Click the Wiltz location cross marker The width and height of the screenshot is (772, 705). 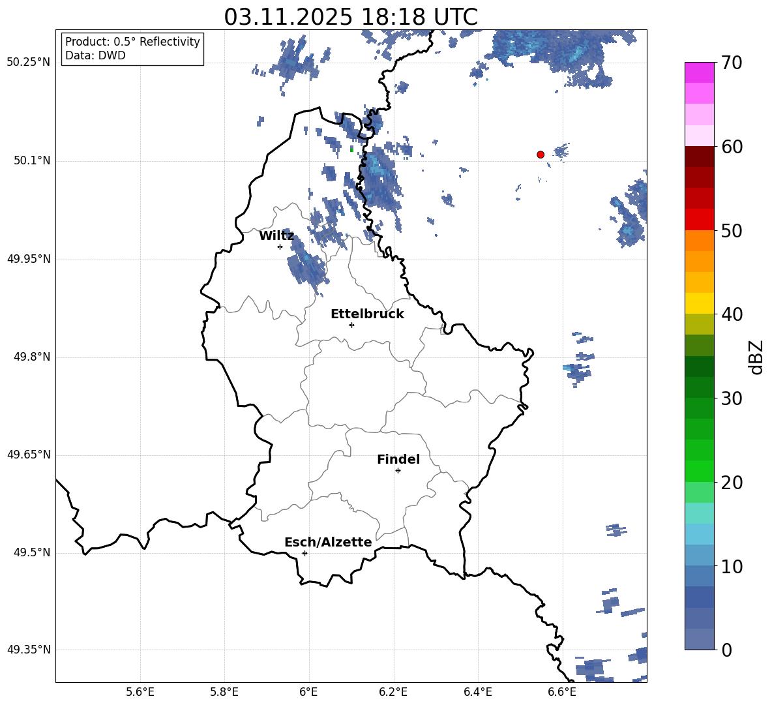[280, 247]
